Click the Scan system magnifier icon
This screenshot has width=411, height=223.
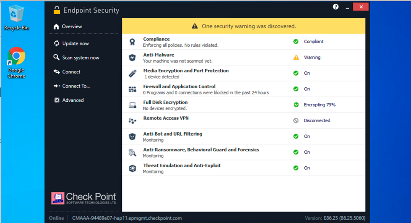tap(56, 57)
